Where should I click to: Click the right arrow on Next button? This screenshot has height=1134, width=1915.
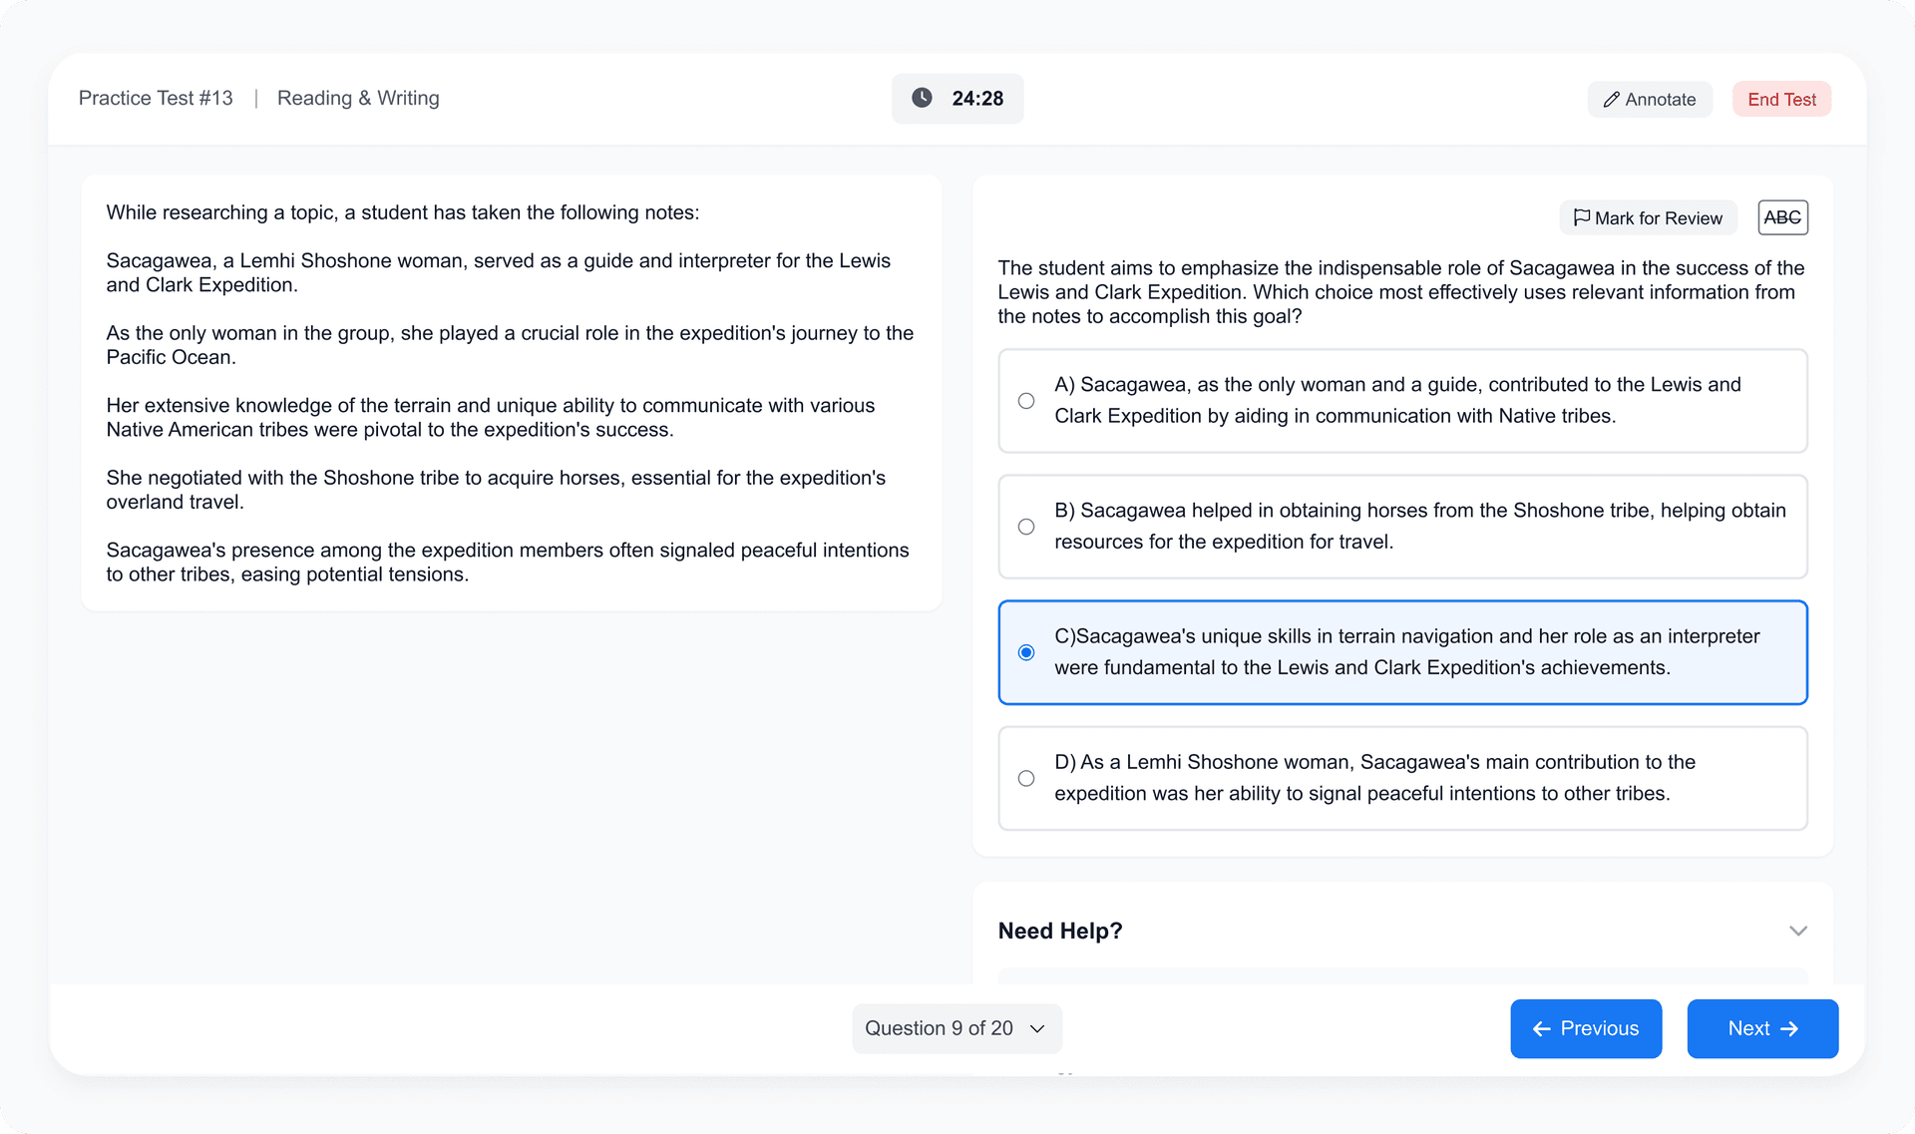pos(1790,1029)
